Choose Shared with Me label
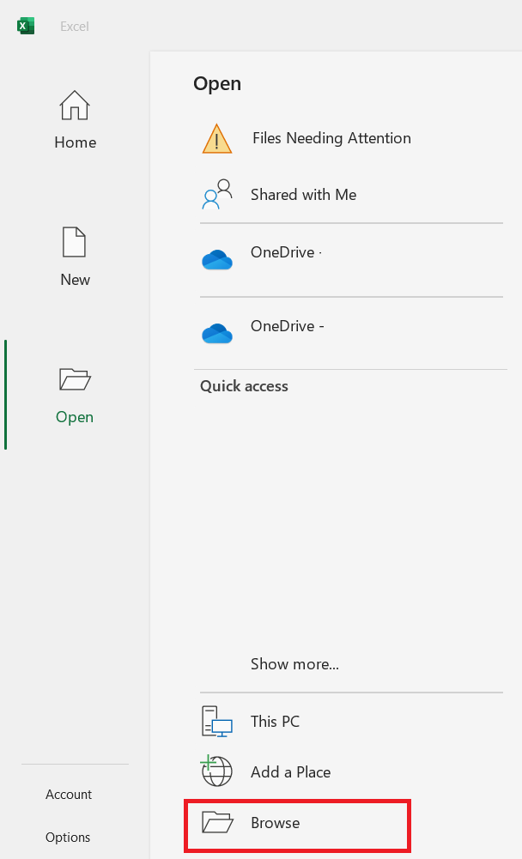 (303, 195)
